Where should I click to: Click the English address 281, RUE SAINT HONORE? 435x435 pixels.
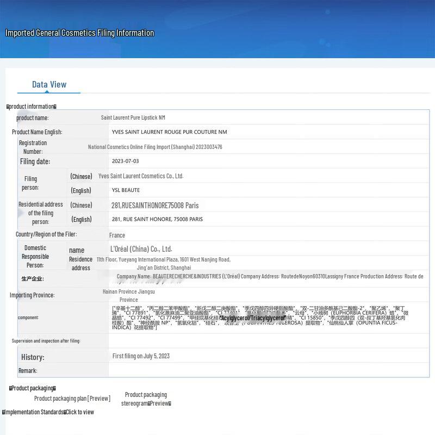[x=157, y=220]
